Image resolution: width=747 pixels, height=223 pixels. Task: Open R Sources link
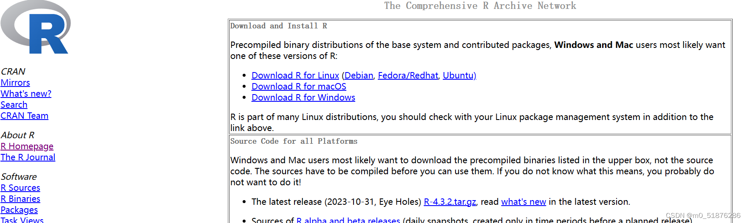click(x=20, y=188)
